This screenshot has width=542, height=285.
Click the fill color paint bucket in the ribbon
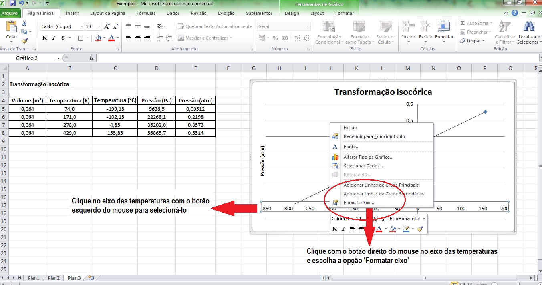[x=98, y=38]
